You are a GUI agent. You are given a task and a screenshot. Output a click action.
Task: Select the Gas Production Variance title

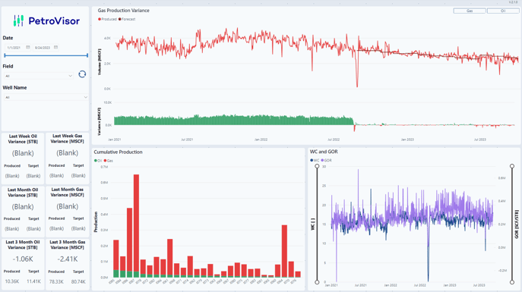tap(124, 11)
